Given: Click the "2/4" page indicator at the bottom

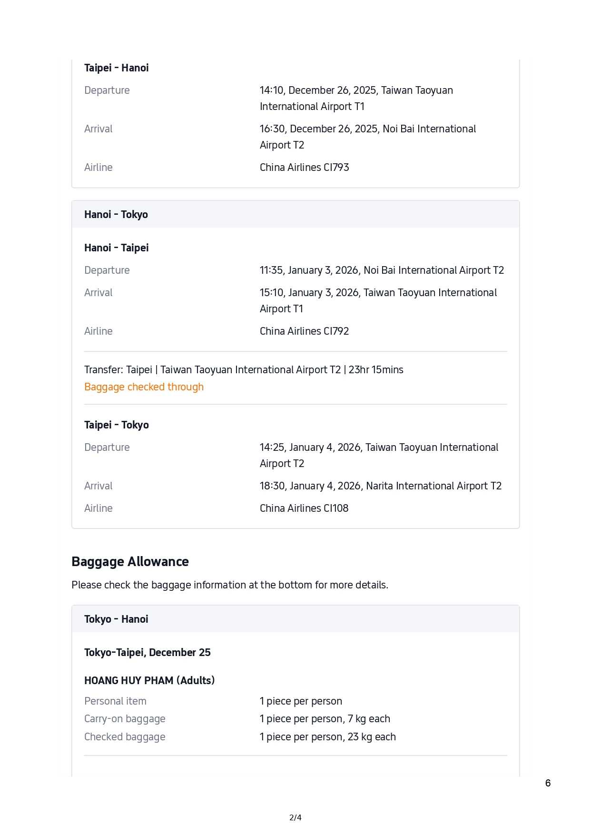Looking at the screenshot, I should click(x=295, y=818).
